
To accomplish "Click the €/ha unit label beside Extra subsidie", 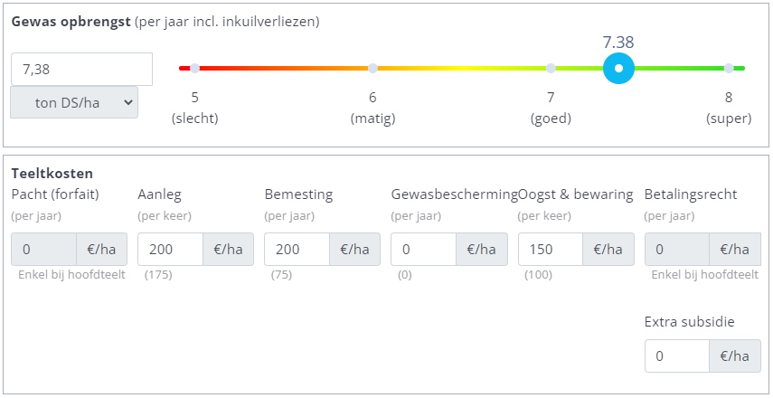I will tap(735, 356).
